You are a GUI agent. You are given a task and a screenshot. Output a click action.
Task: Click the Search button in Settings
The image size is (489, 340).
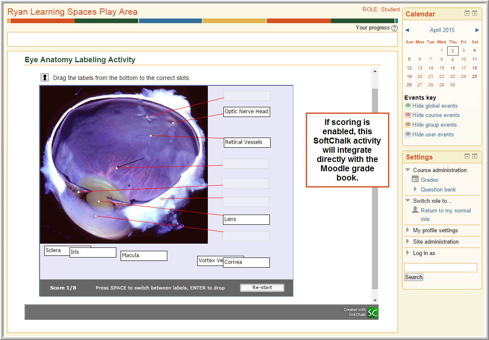click(414, 277)
